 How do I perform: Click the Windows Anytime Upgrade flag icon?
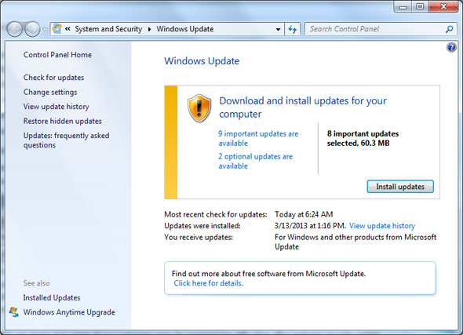click(x=14, y=312)
